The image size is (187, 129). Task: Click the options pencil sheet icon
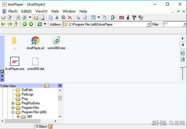click(x=113, y=18)
